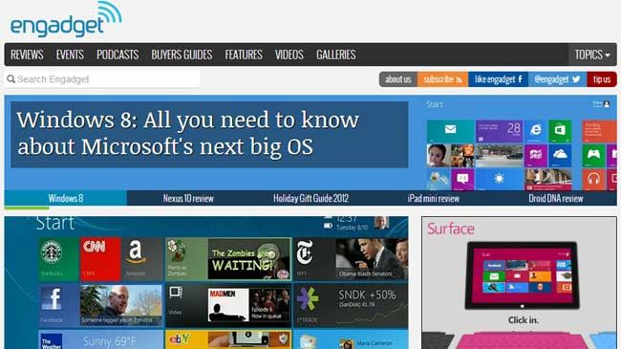Click the New York Times NYT tile
Screen dimensions: 621x349
(351, 259)
